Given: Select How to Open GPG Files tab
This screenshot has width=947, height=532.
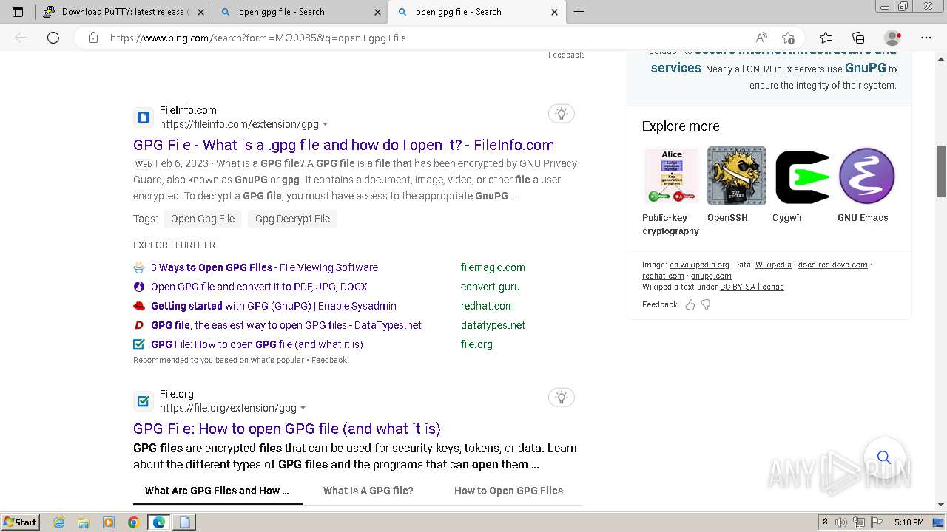Looking at the screenshot, I should (x=508, y=491).
